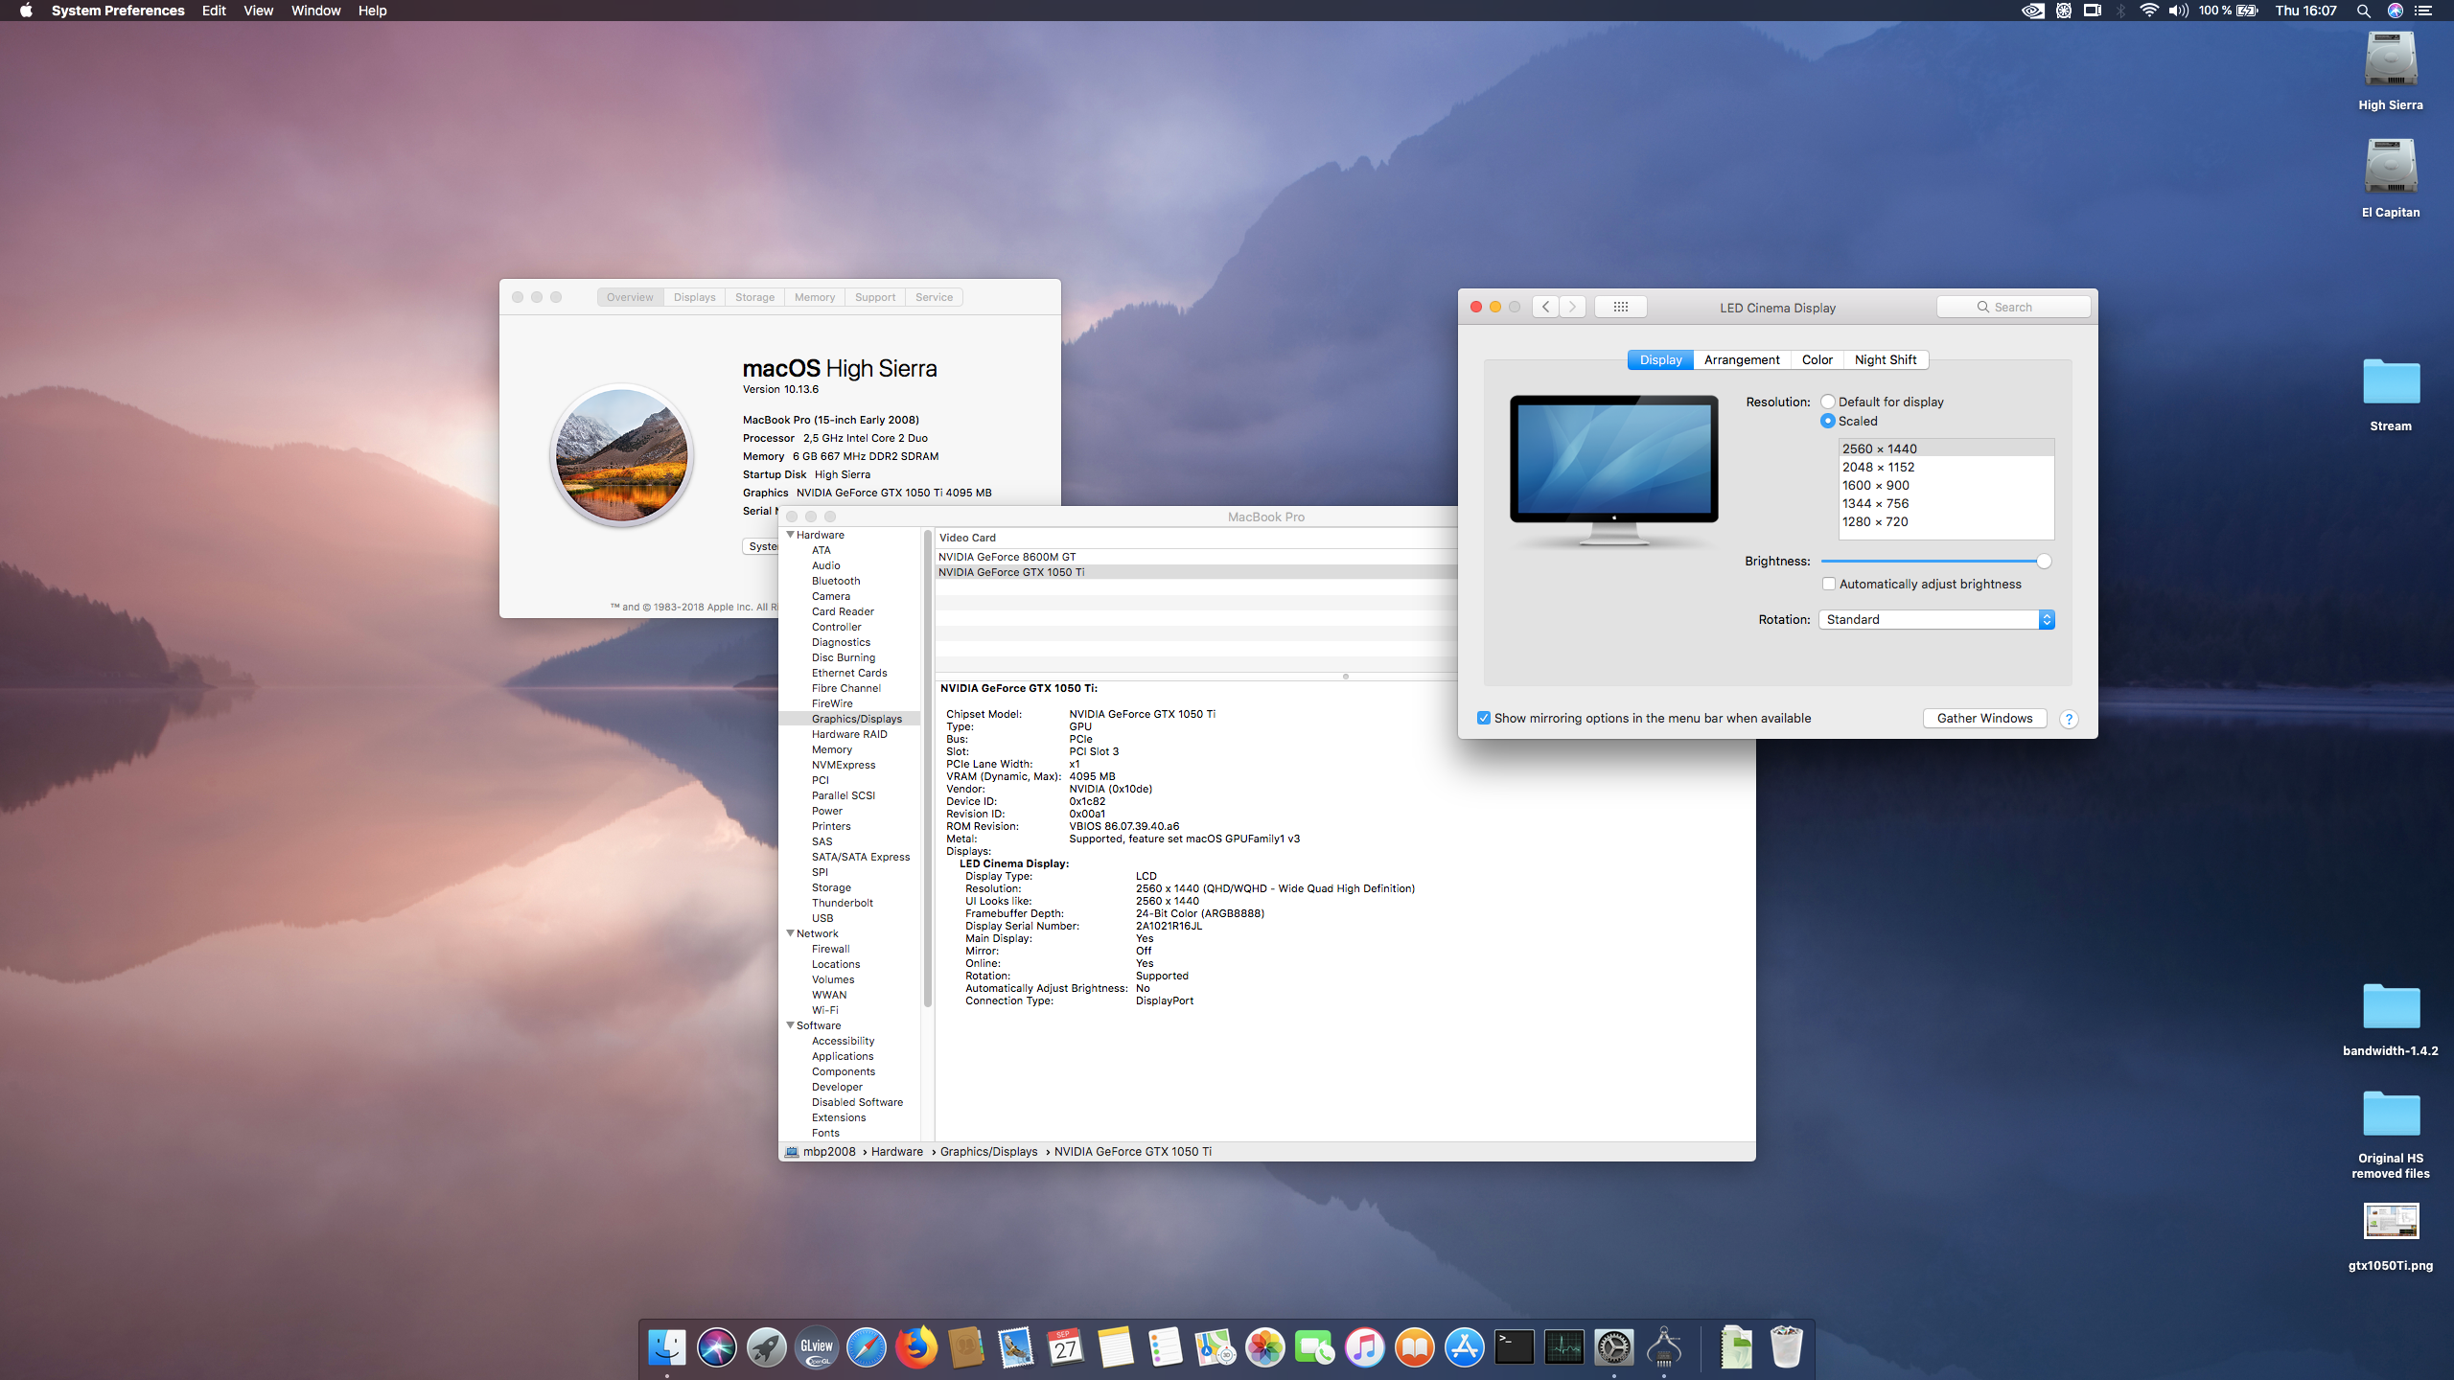Screen dimensions: 2454x1380
Task: Open help for Displays preferences
Action: 2069,719
